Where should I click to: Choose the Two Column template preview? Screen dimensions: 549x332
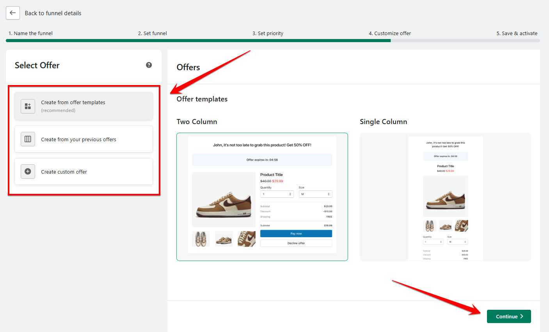(x=262, y=197)
